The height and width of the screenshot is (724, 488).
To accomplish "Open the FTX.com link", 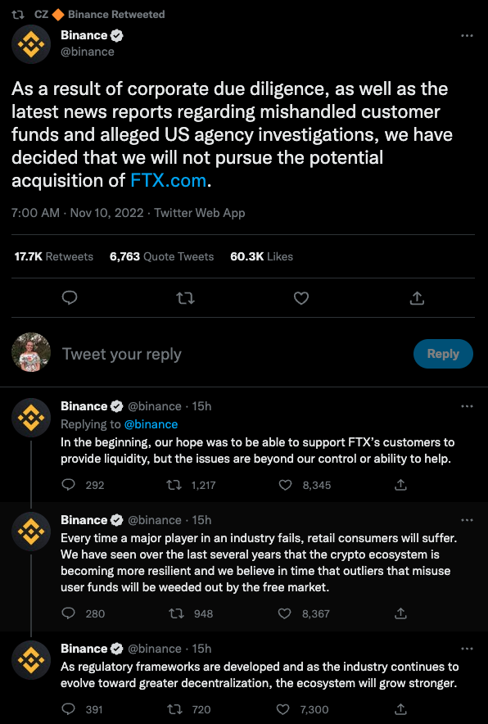I will (168, 180).
